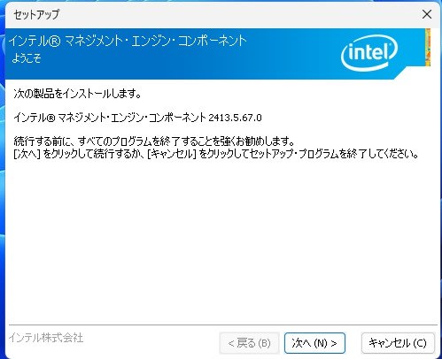Click the インテル株式会社 label at the bottom left
442x359 pixels.
tap(46, 338)
